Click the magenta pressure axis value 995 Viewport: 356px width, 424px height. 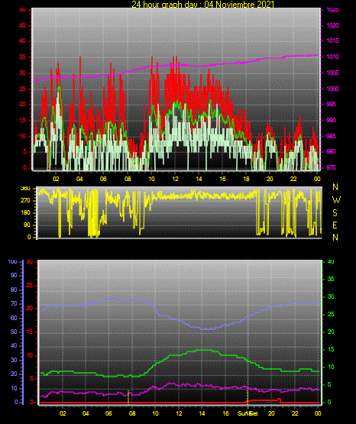tap(331, 104)
